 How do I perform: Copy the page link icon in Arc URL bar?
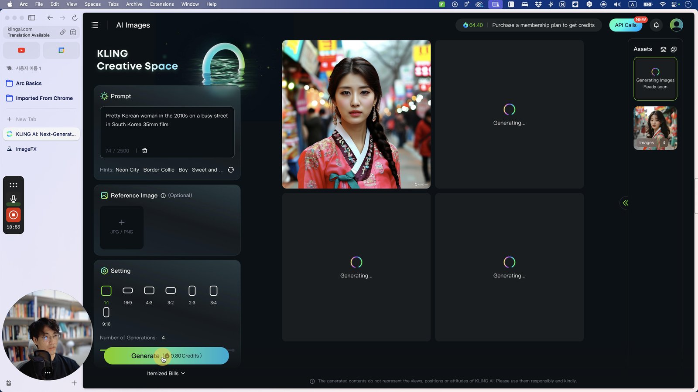pos(63,32)
